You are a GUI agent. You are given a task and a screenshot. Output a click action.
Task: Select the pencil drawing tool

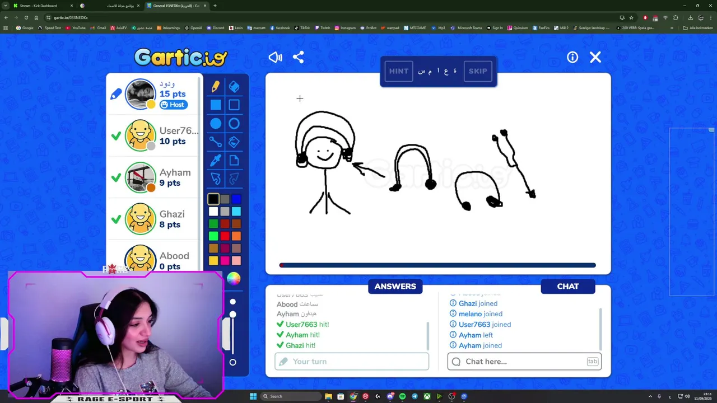point(216,86)
